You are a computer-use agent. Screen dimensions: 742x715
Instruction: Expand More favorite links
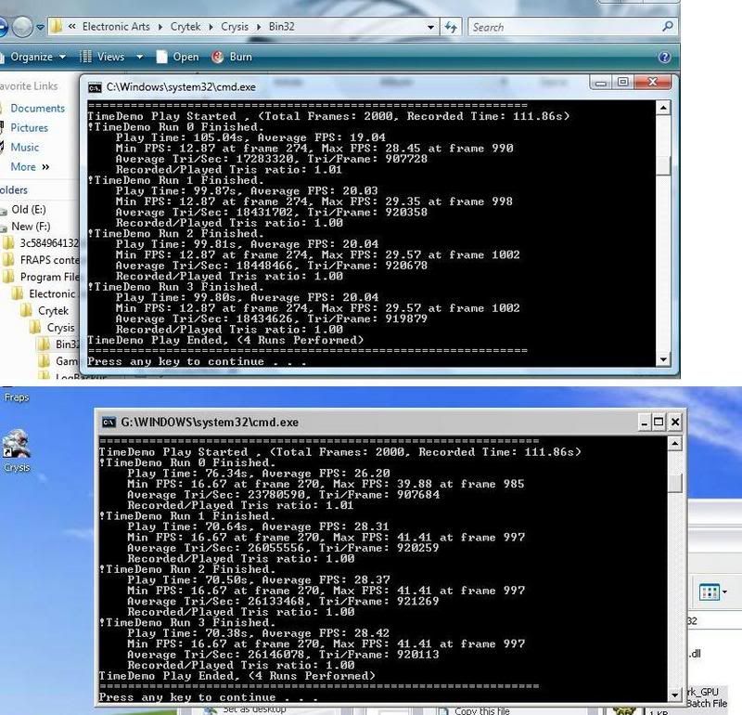point(30,167)
